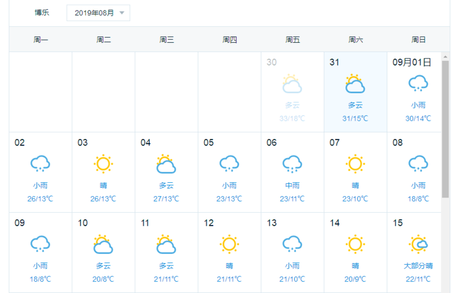Click the 21/10℃ temperature on day 13
This screenshot has width=456, height=293.
[x=292, y=279]
